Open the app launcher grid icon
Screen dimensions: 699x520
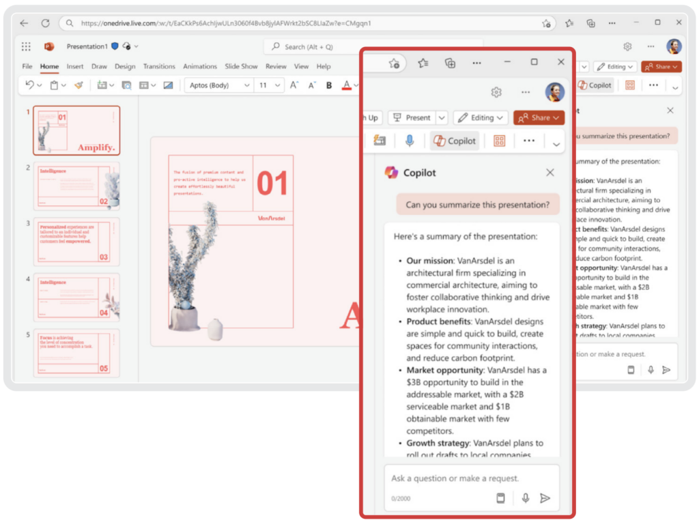(x=27, y=46)
